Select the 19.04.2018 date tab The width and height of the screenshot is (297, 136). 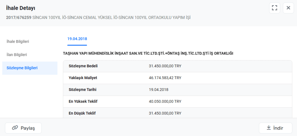(77, 39)
